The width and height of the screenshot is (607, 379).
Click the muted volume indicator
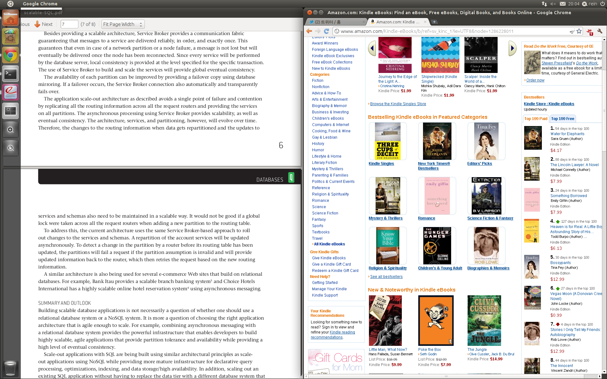coord(553,4)
